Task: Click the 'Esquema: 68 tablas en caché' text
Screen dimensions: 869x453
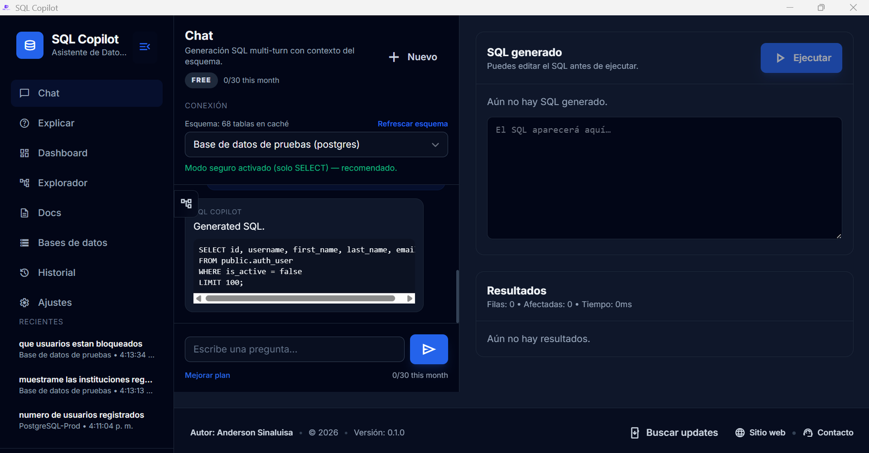Action: coord(237,124)
